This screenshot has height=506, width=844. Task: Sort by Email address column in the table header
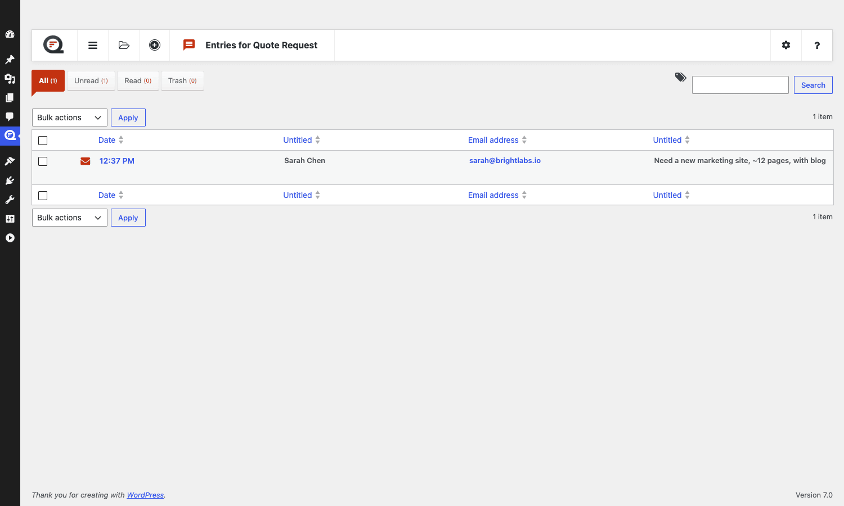click(497, 140)
